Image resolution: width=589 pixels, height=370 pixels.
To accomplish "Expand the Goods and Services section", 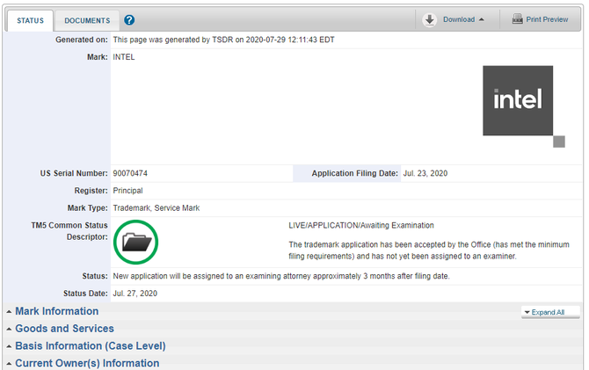I will coord(64,329).
